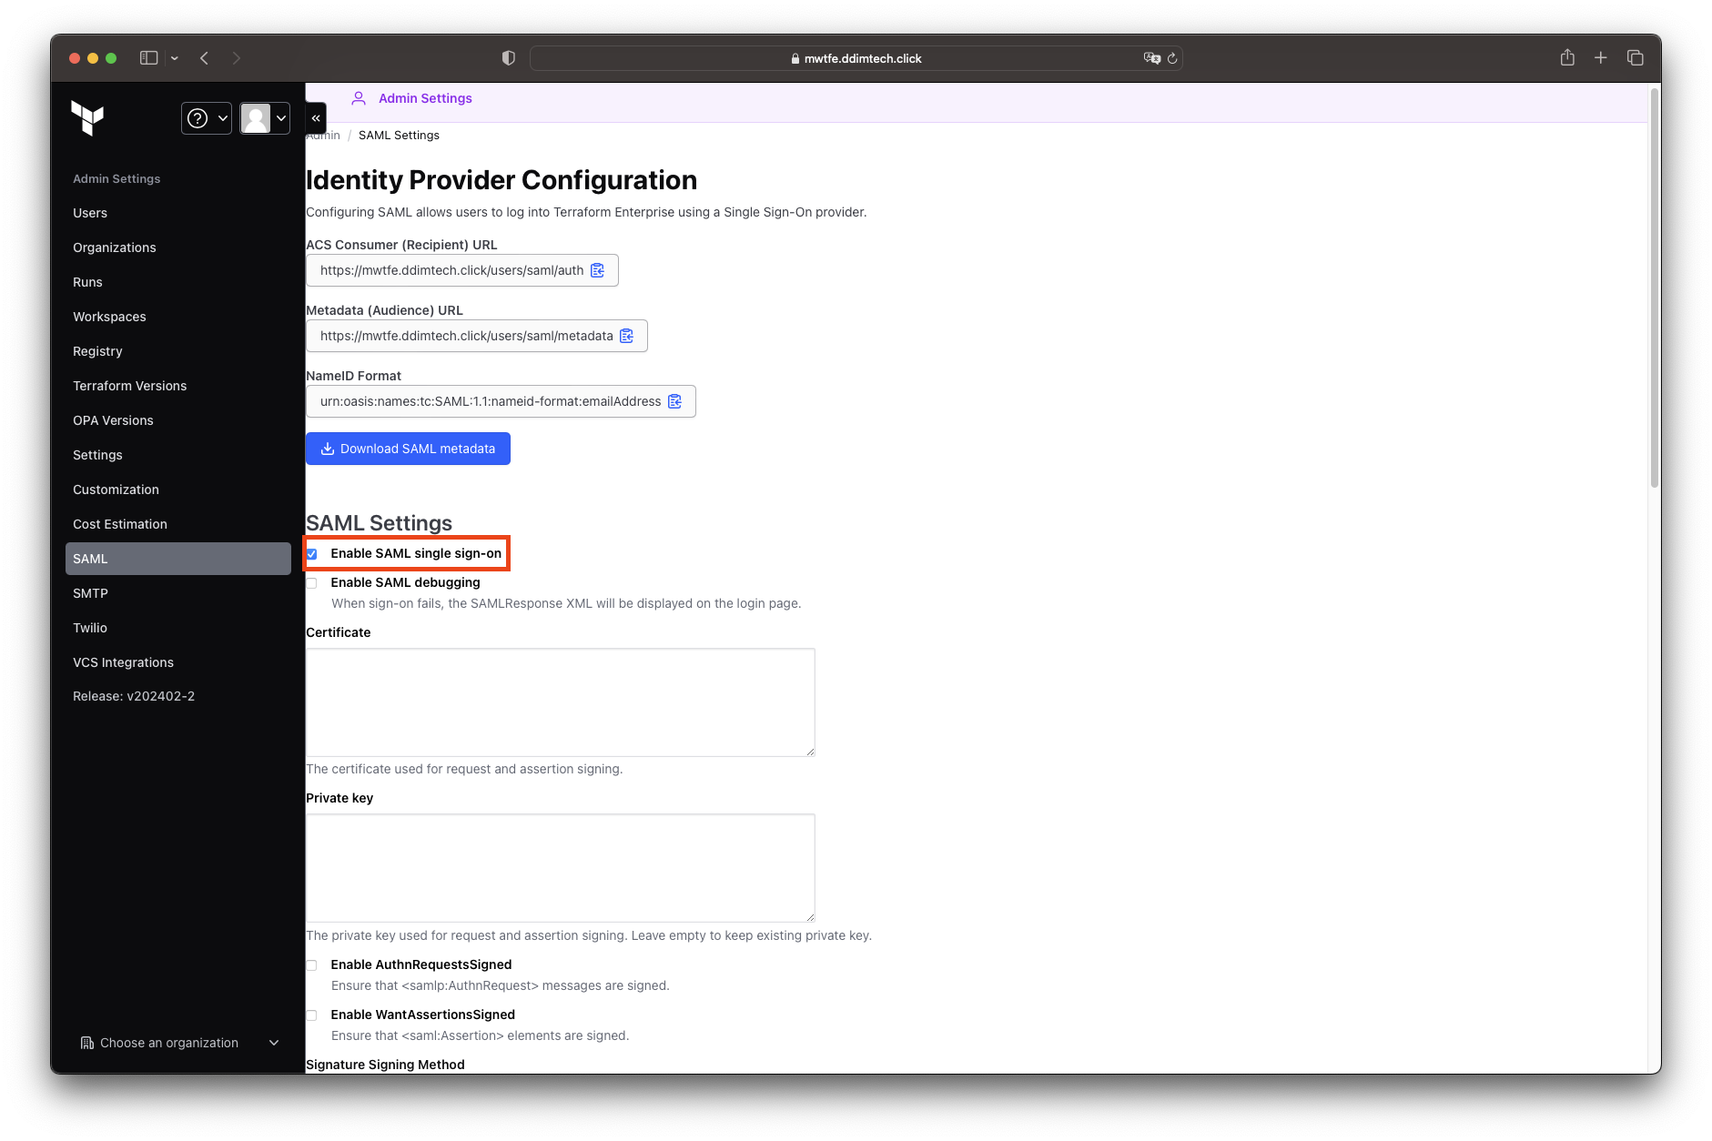Image resolution: width=1712 pixels, height=1141 pixels.
Task: Click the download icon in metadata button
Action: (328, 449)
